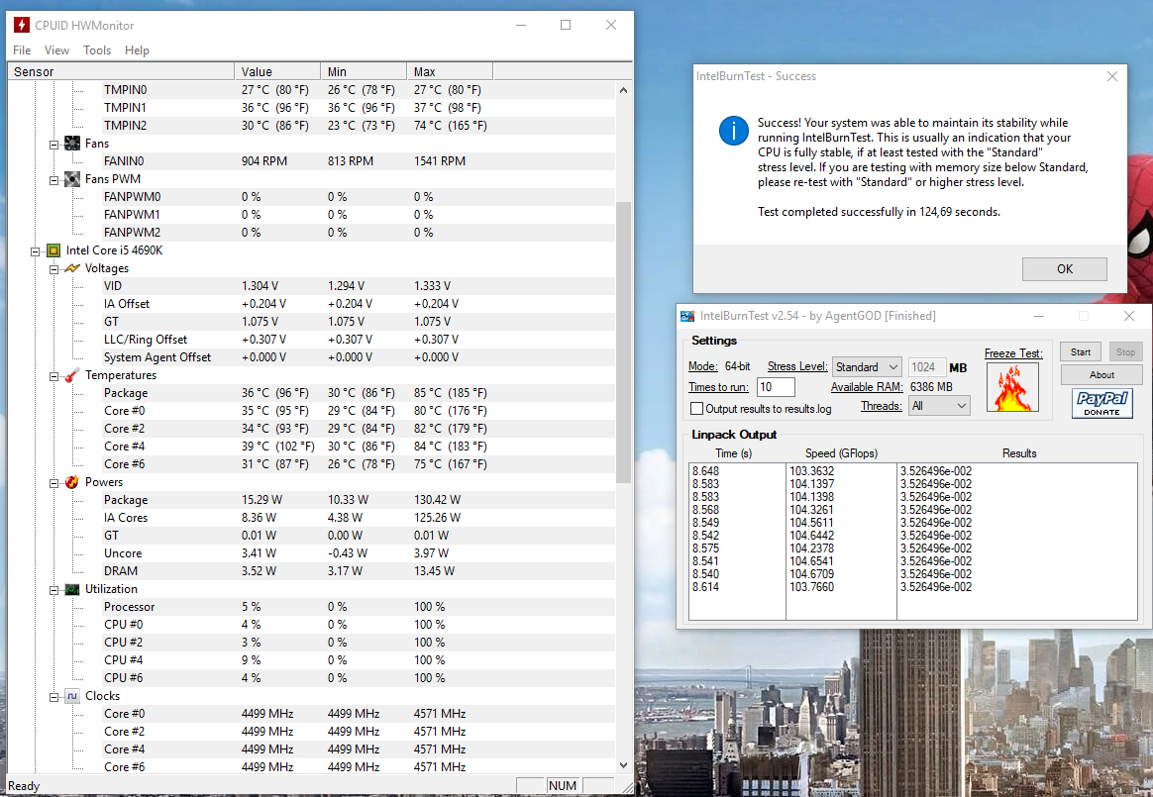Collapse the Utilization tree node
The width and height of the screenshot is (1153, 797).
pyautogui.click(x=53, y=590)
